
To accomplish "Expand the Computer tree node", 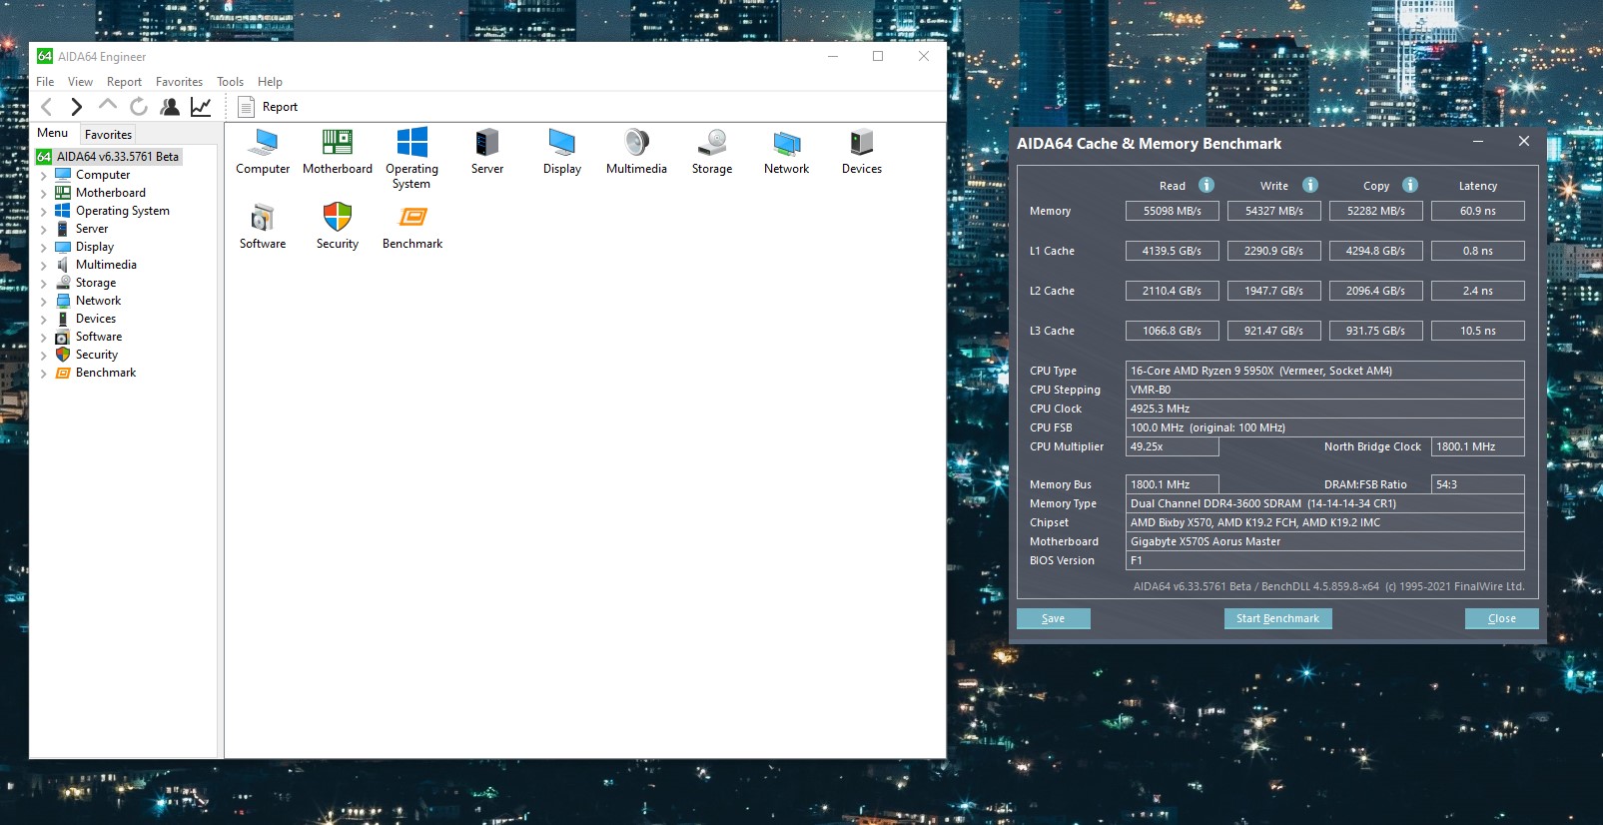I will [x=44, y=176].
